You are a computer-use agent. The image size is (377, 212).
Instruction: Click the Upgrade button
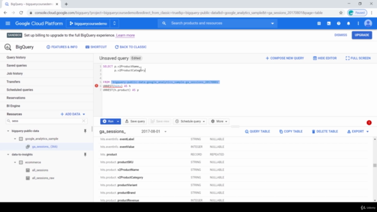(362, 35)
